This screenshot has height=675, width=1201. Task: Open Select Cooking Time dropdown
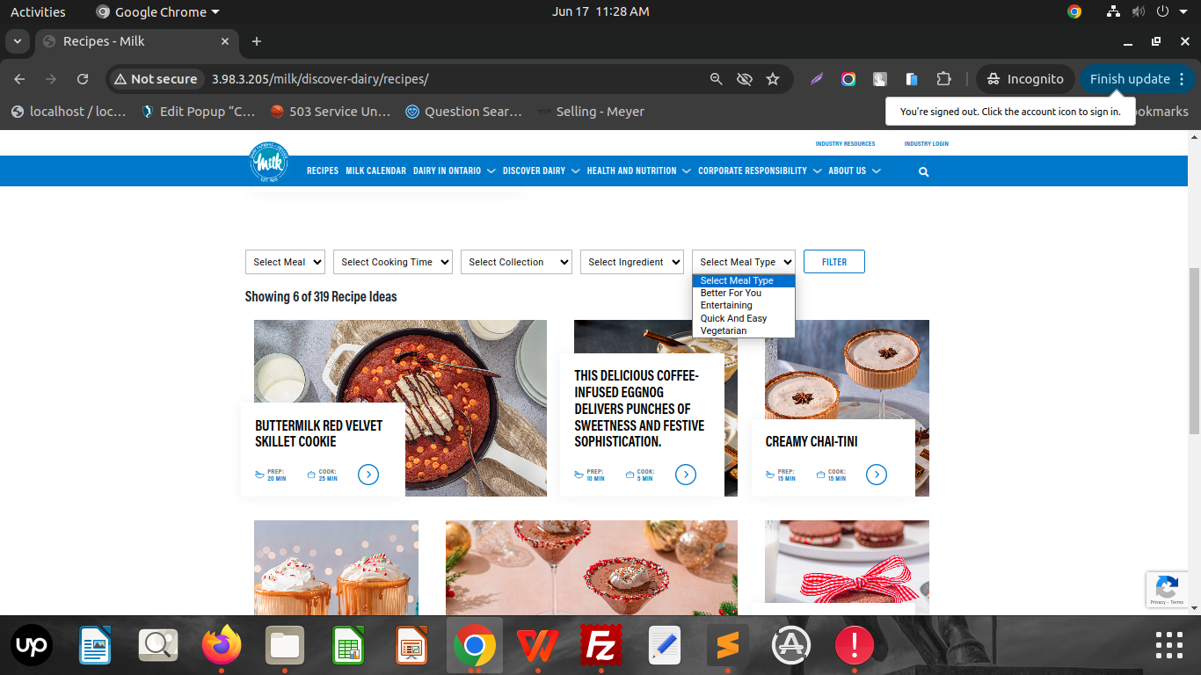coord(393,262)
